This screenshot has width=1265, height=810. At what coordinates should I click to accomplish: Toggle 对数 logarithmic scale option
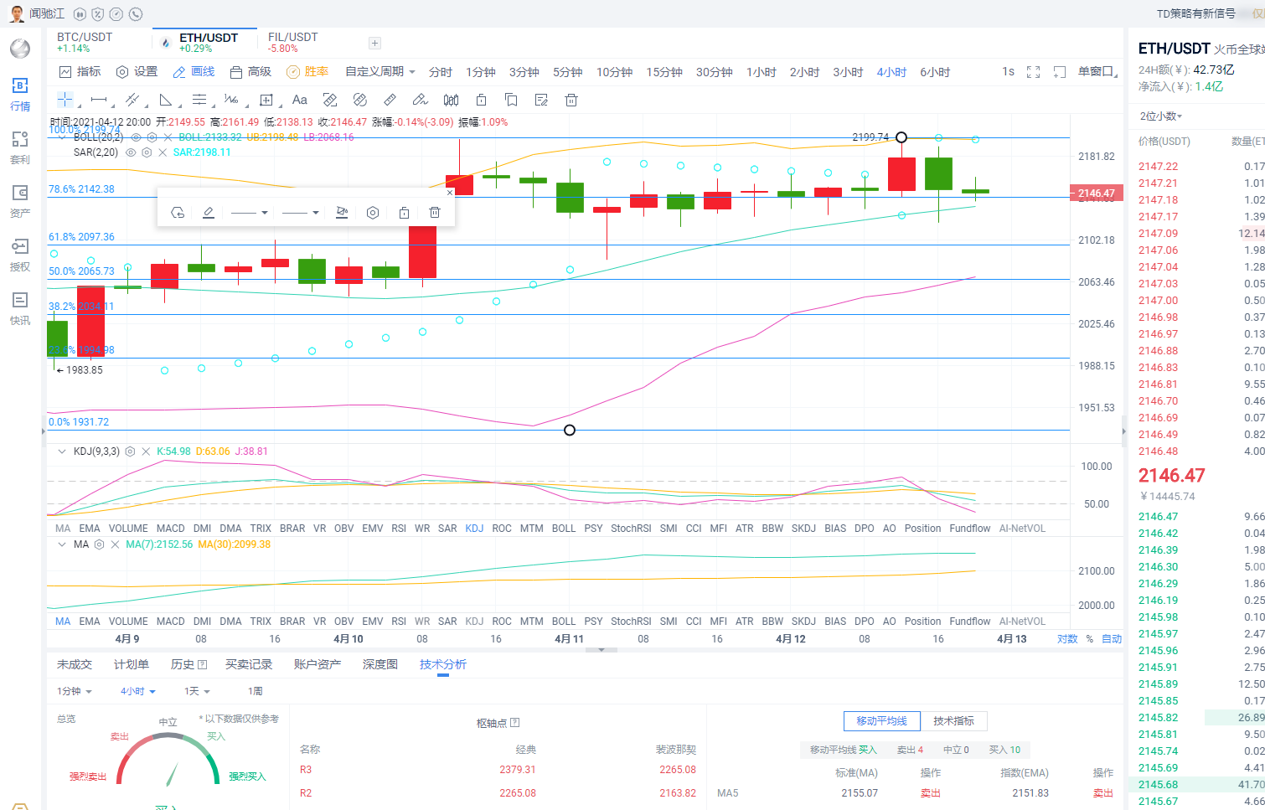[x=1066, y=639]
